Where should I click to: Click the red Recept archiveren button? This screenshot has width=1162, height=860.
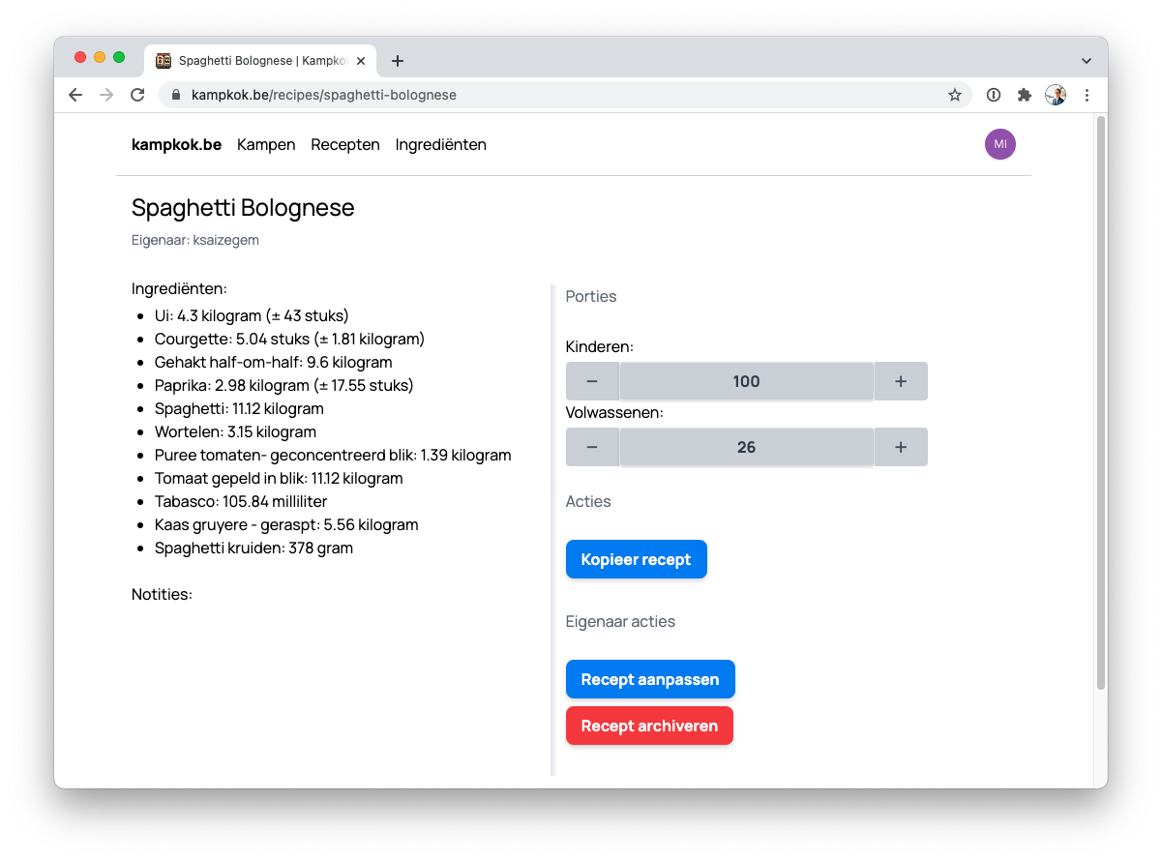(x=649, y=726)
